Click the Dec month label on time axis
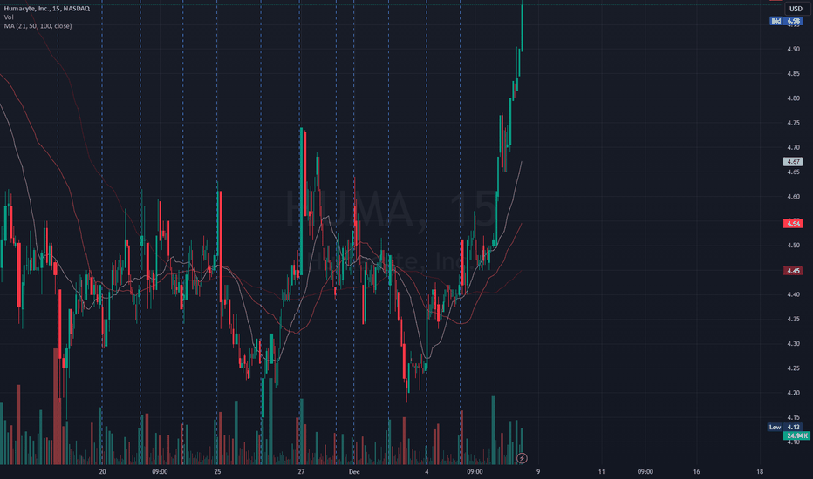The image size is (813, 479). coord(354,472)
